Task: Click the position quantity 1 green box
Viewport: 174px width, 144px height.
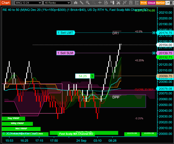Action: (x=92, y=76)
